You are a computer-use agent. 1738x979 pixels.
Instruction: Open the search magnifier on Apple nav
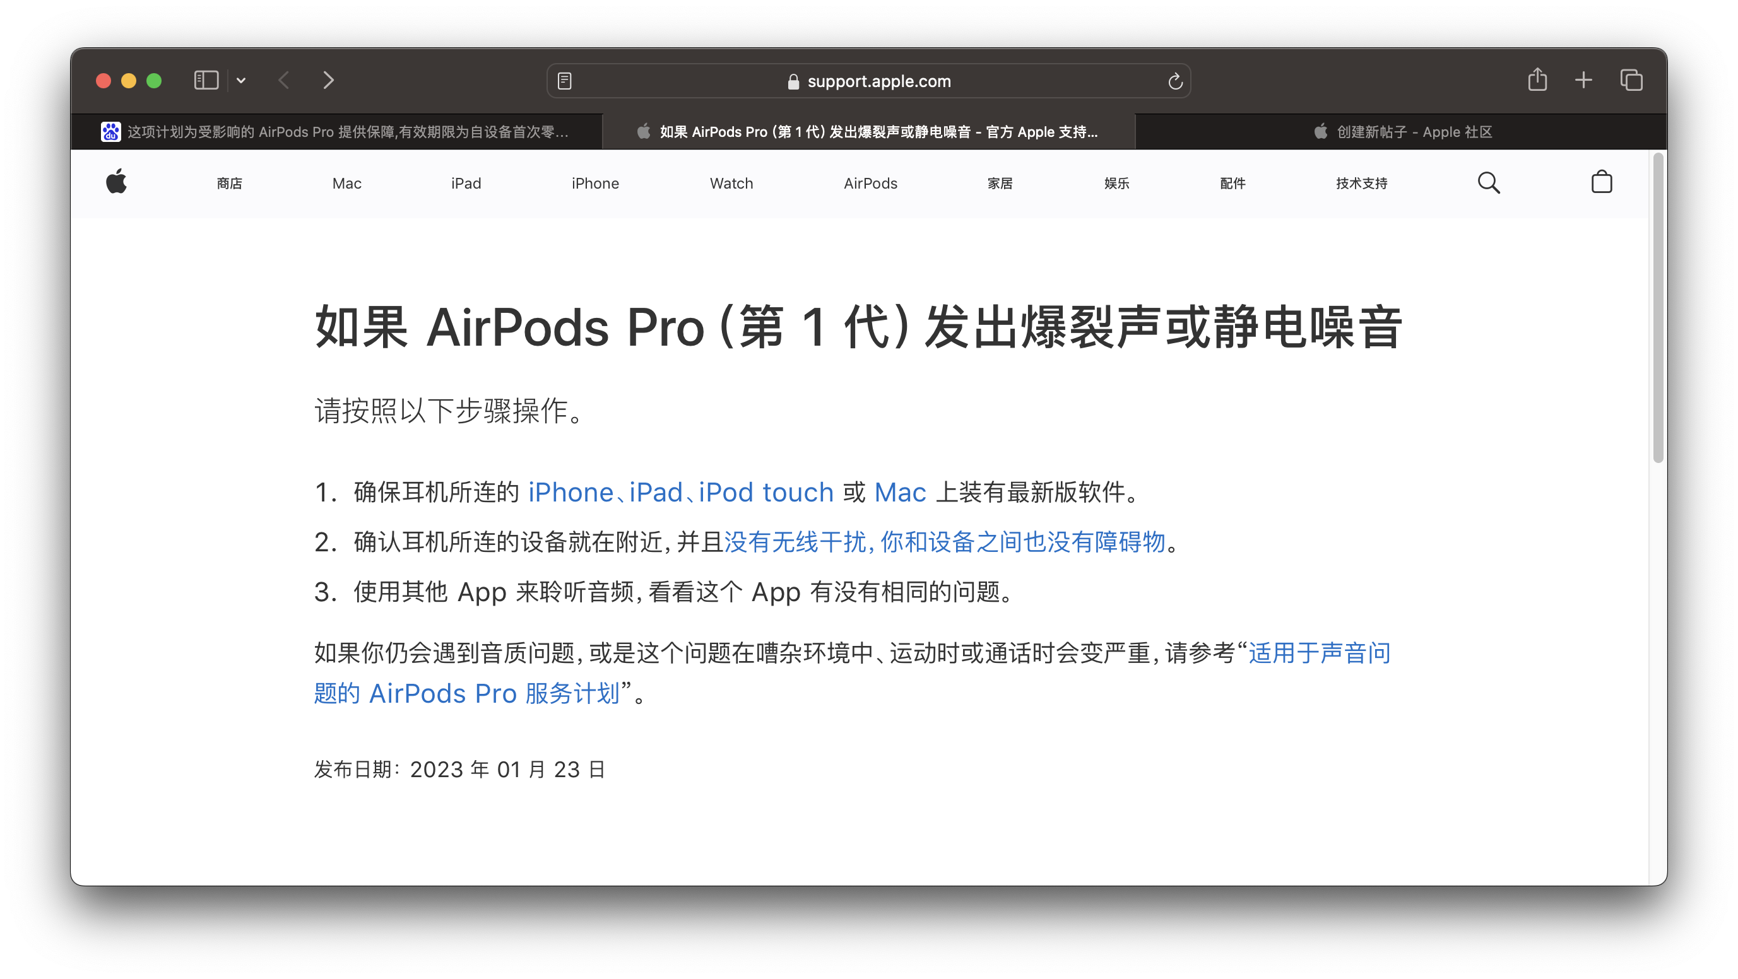[1488, 183]
